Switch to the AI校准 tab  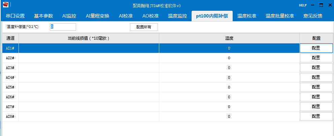coord(126,16)
